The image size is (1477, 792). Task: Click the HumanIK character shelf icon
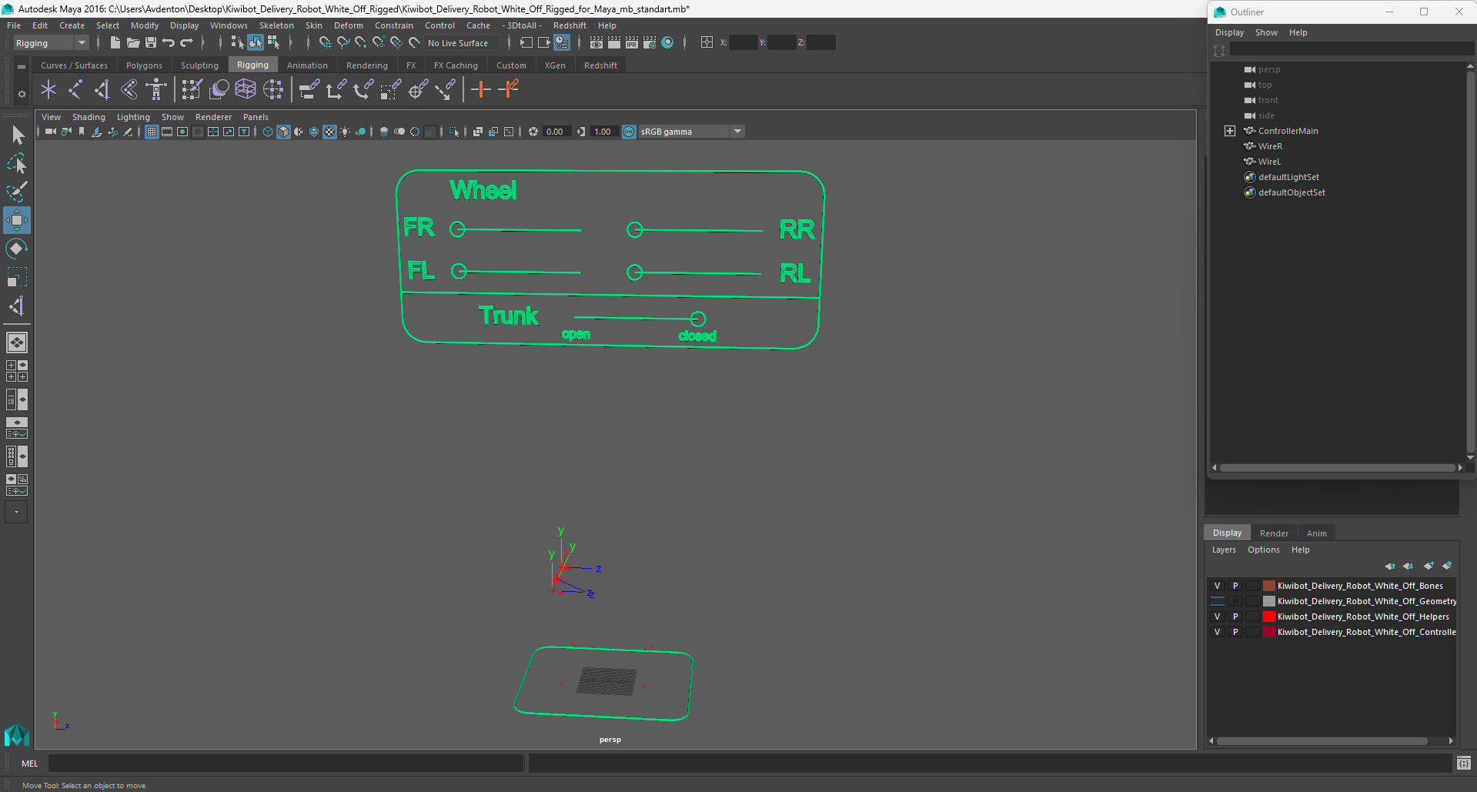click(x=156, y=89)
